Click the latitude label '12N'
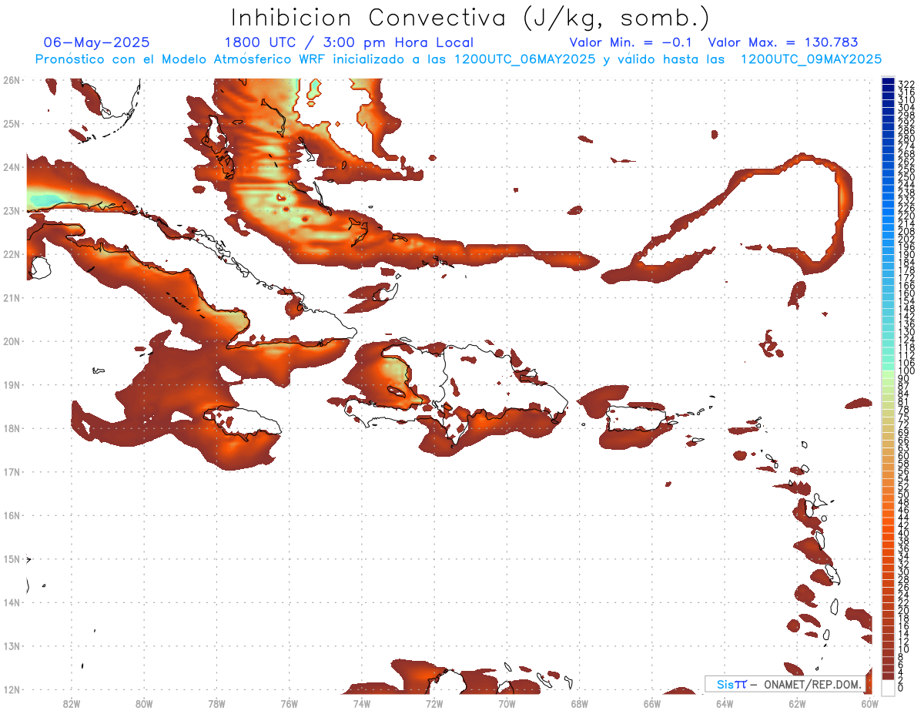The width and height of the screenshot is (924, 714). [11, 689]
